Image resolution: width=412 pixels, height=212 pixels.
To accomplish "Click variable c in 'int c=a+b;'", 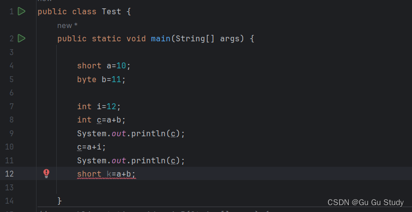I will [x=99, y=120].
